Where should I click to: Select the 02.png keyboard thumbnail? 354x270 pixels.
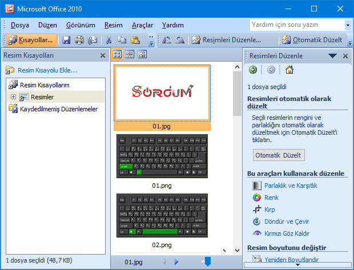(162, 215)
